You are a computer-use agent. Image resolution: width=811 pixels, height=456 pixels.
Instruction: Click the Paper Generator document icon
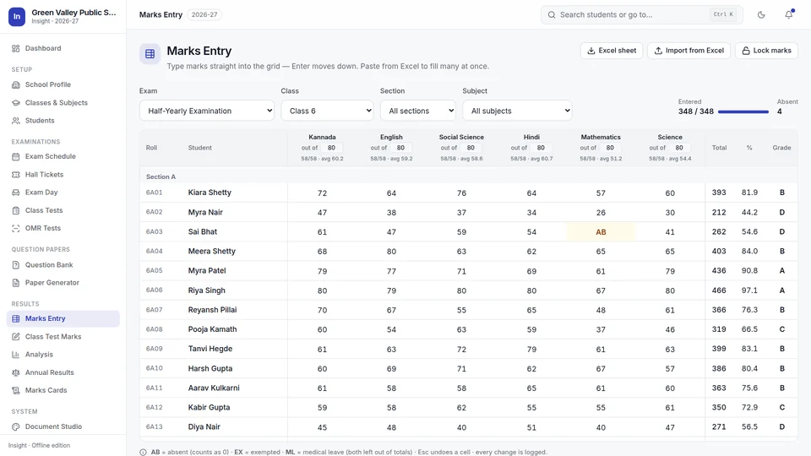[x=15, y=283]
